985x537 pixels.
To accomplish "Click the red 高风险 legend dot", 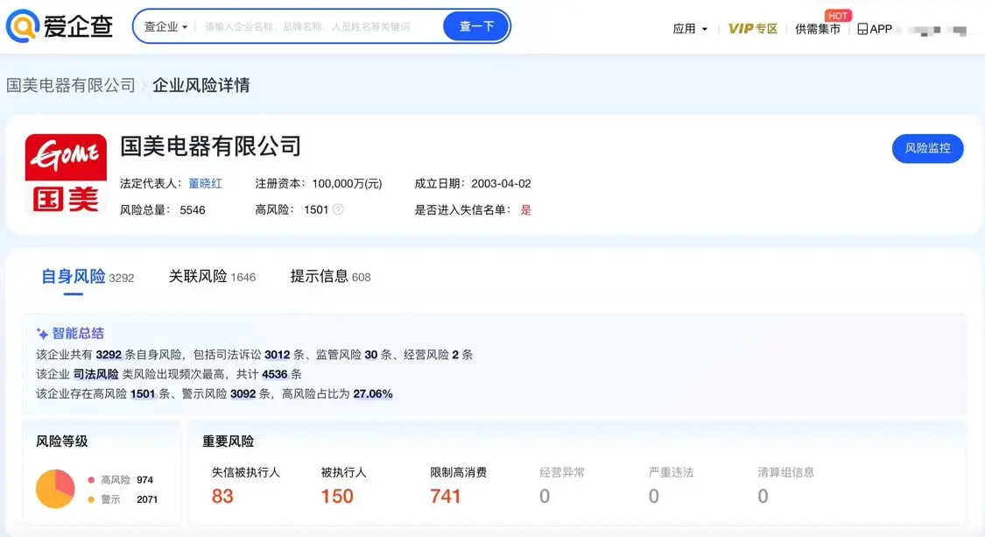I will pyautogui.click(x=91, y=480).
